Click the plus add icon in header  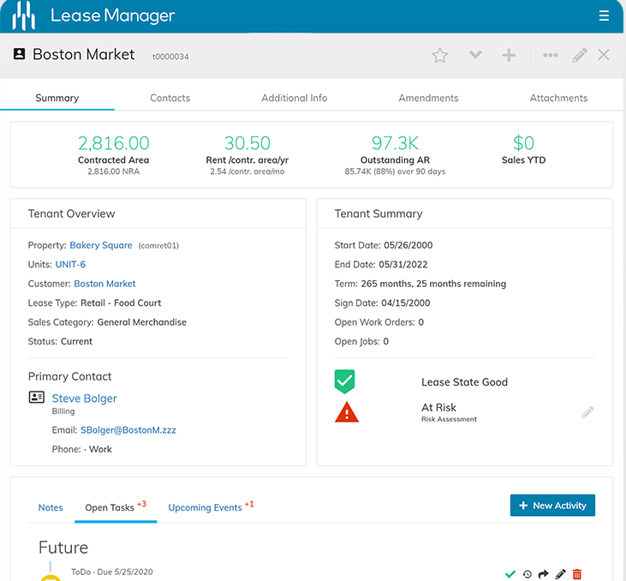[x=509, y=55]
